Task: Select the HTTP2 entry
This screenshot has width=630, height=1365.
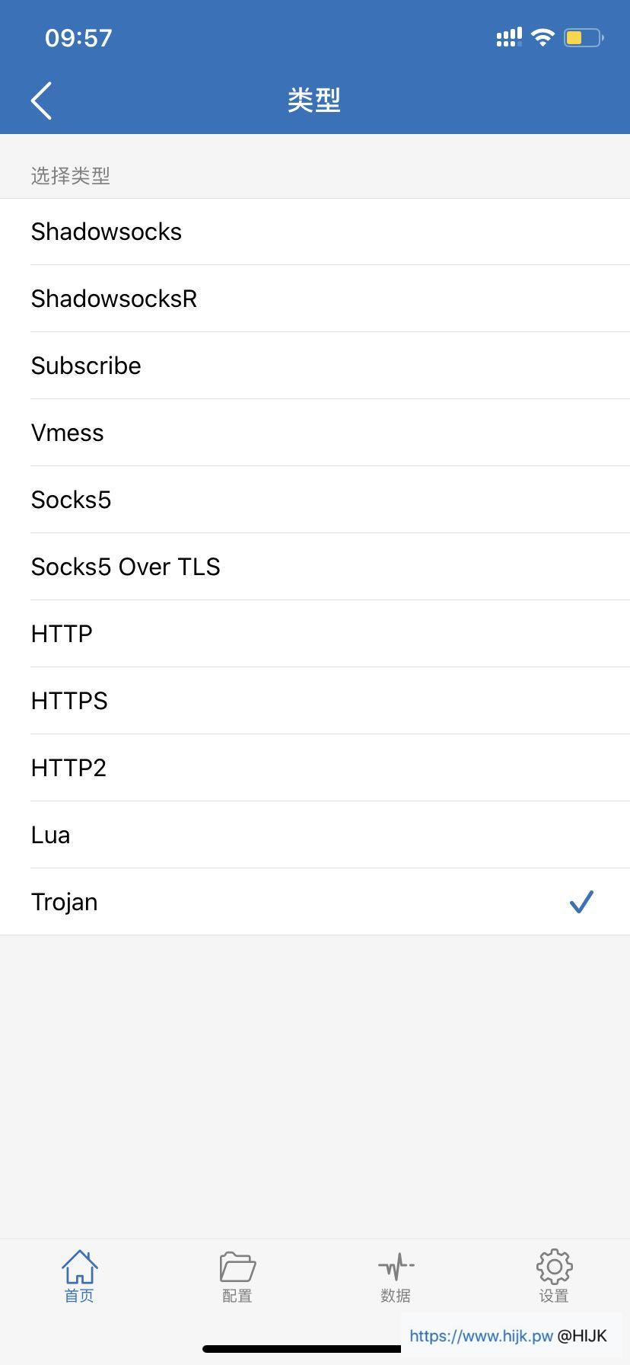Action: [x=68, y=768]
